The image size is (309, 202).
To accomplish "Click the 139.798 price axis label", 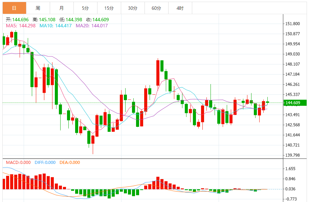I will pos(293,155).
